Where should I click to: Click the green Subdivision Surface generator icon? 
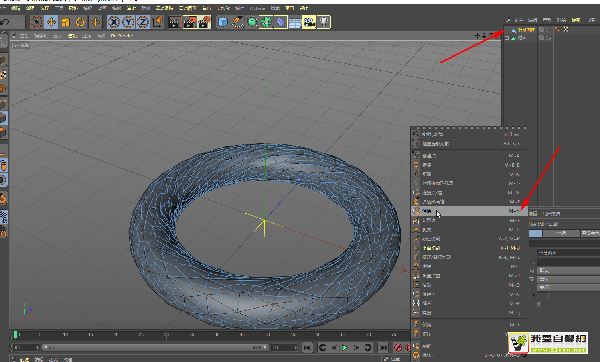click(252, 22)
